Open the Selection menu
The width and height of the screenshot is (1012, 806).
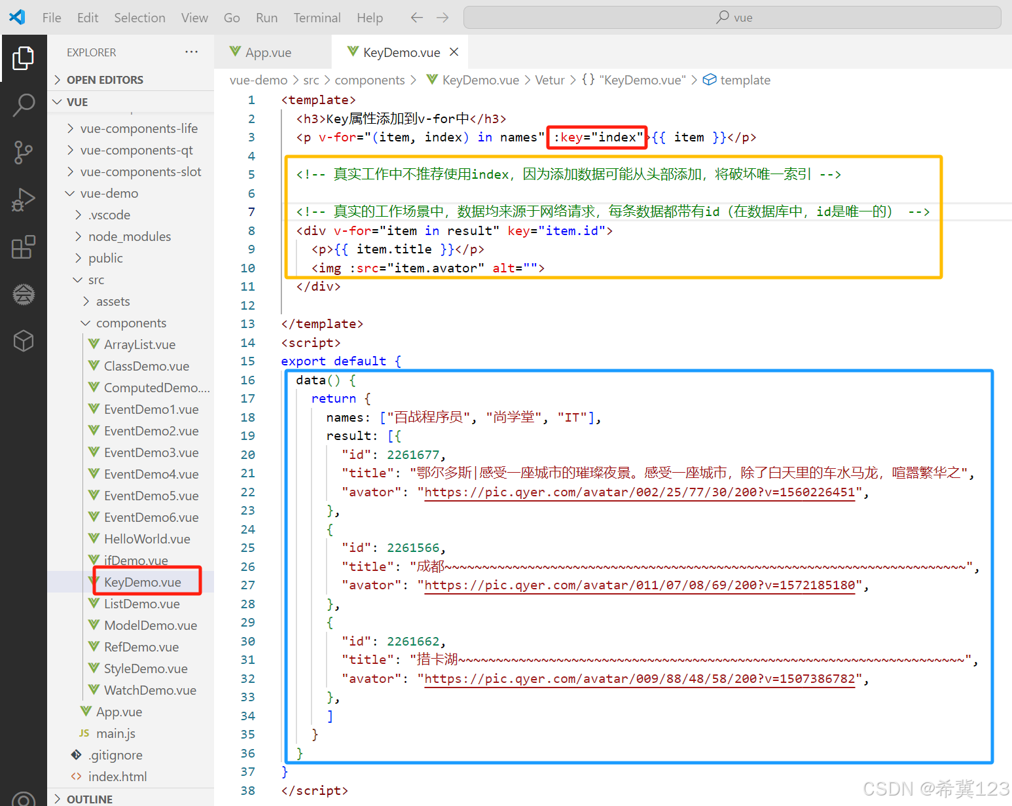point(139,18)
